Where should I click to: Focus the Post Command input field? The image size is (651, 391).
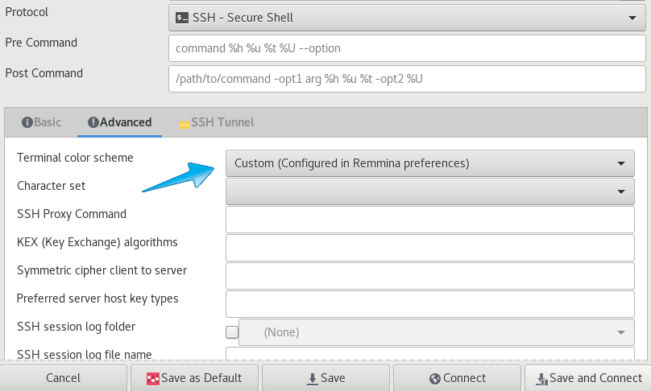407,79
